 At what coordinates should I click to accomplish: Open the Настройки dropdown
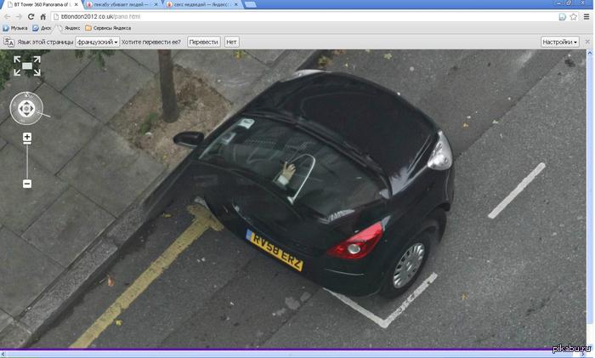click(560, 41)
